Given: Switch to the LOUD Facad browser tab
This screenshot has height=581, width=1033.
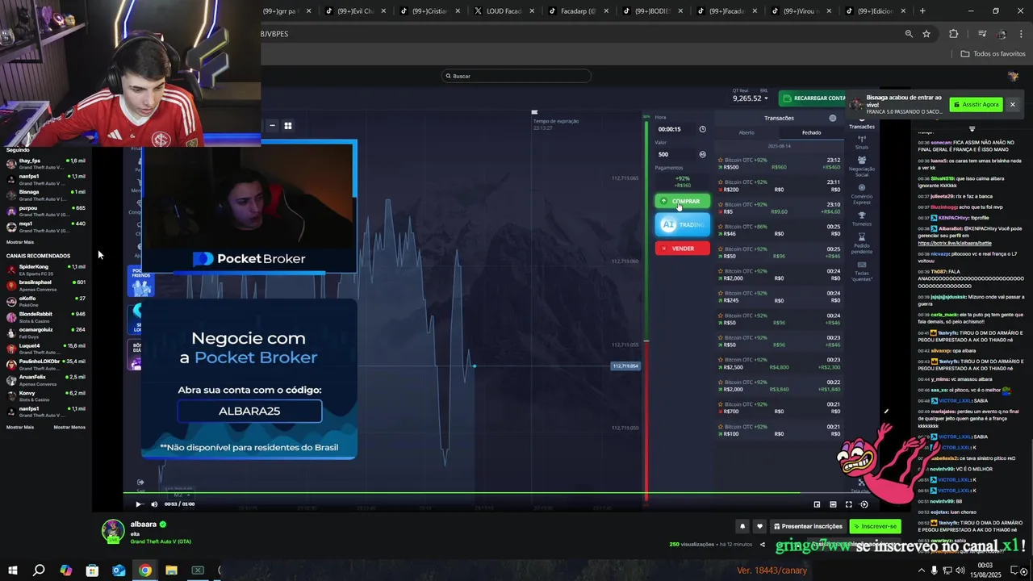Looking at the screenshot, I should point(504,11).
